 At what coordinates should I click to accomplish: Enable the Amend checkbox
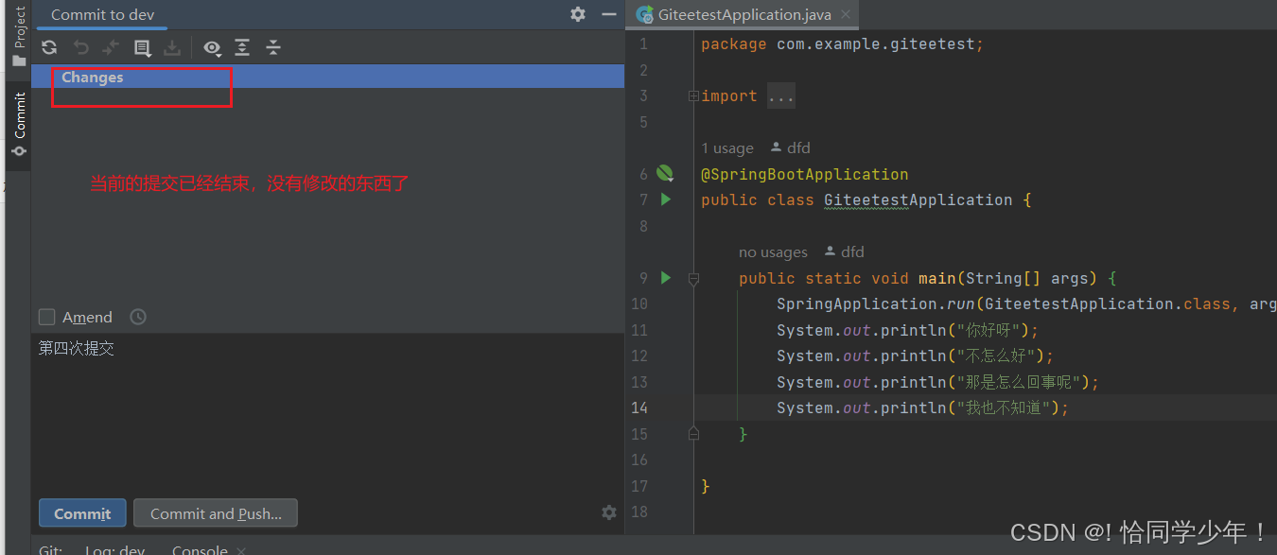tap(46, 317)
